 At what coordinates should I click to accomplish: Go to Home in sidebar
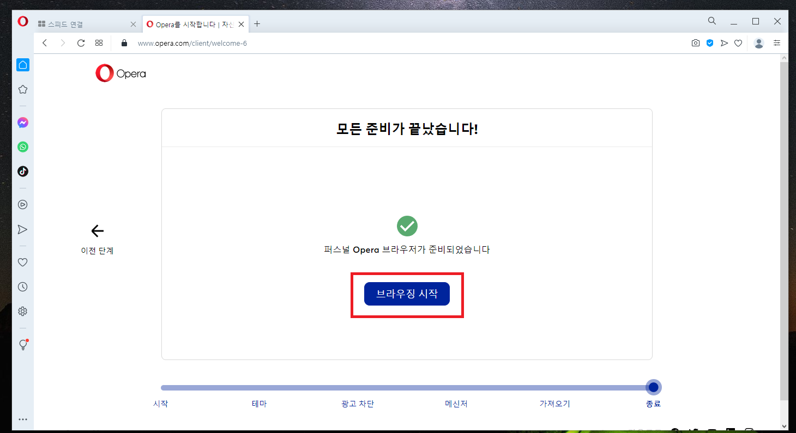(23, 65)
